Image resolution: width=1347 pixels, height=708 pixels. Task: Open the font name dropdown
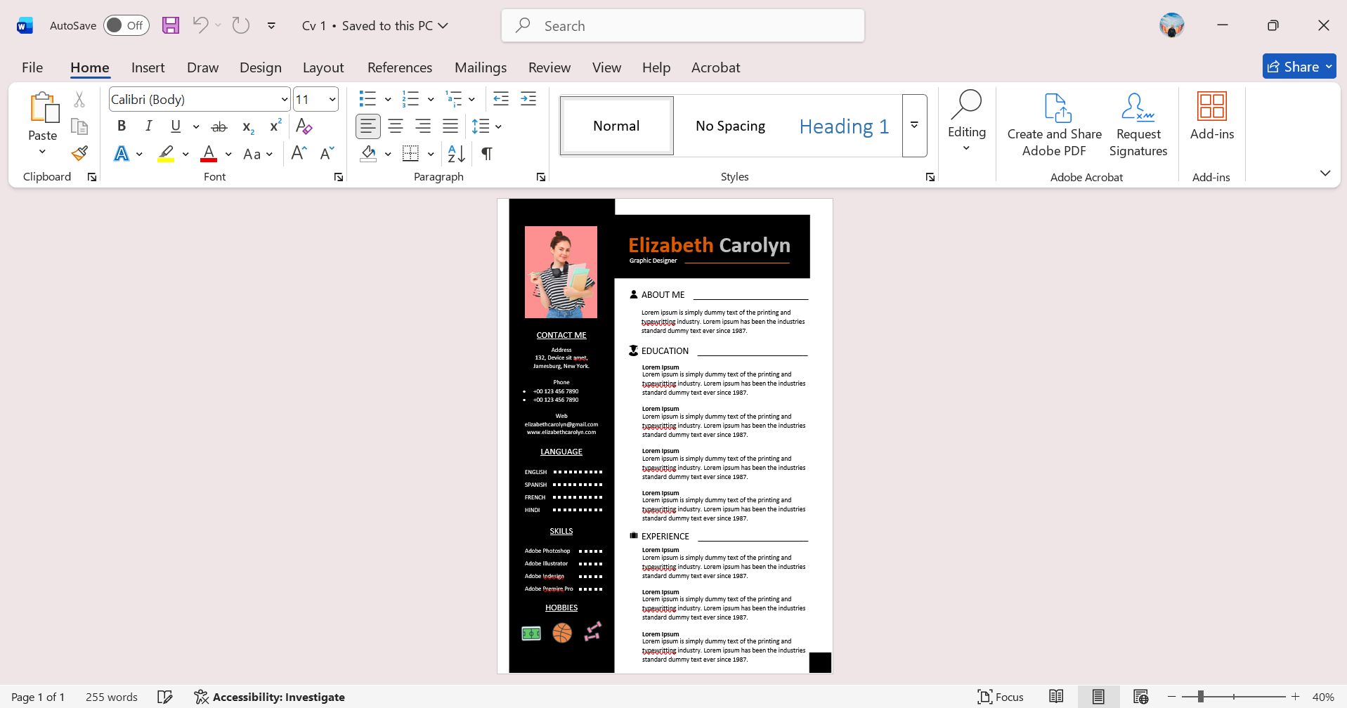click(283, 98)
